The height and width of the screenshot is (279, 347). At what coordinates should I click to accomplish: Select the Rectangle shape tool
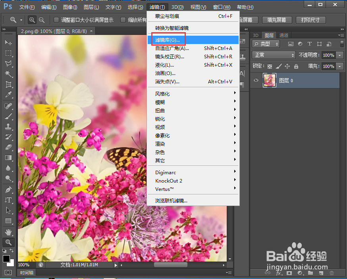pyautogui.click(x=8, y=221)
